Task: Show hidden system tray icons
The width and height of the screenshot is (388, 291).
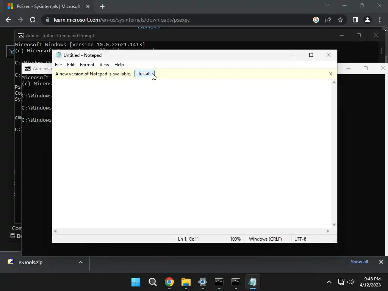Action: click(x=329, y=282)
